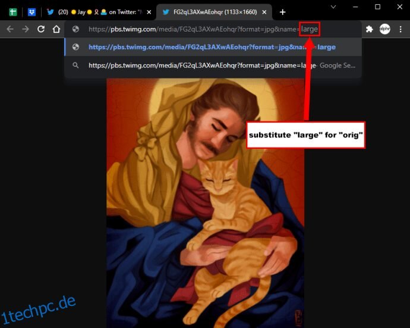Click the globe icon in address bar

pyautogui.click(x=76, y=29)
